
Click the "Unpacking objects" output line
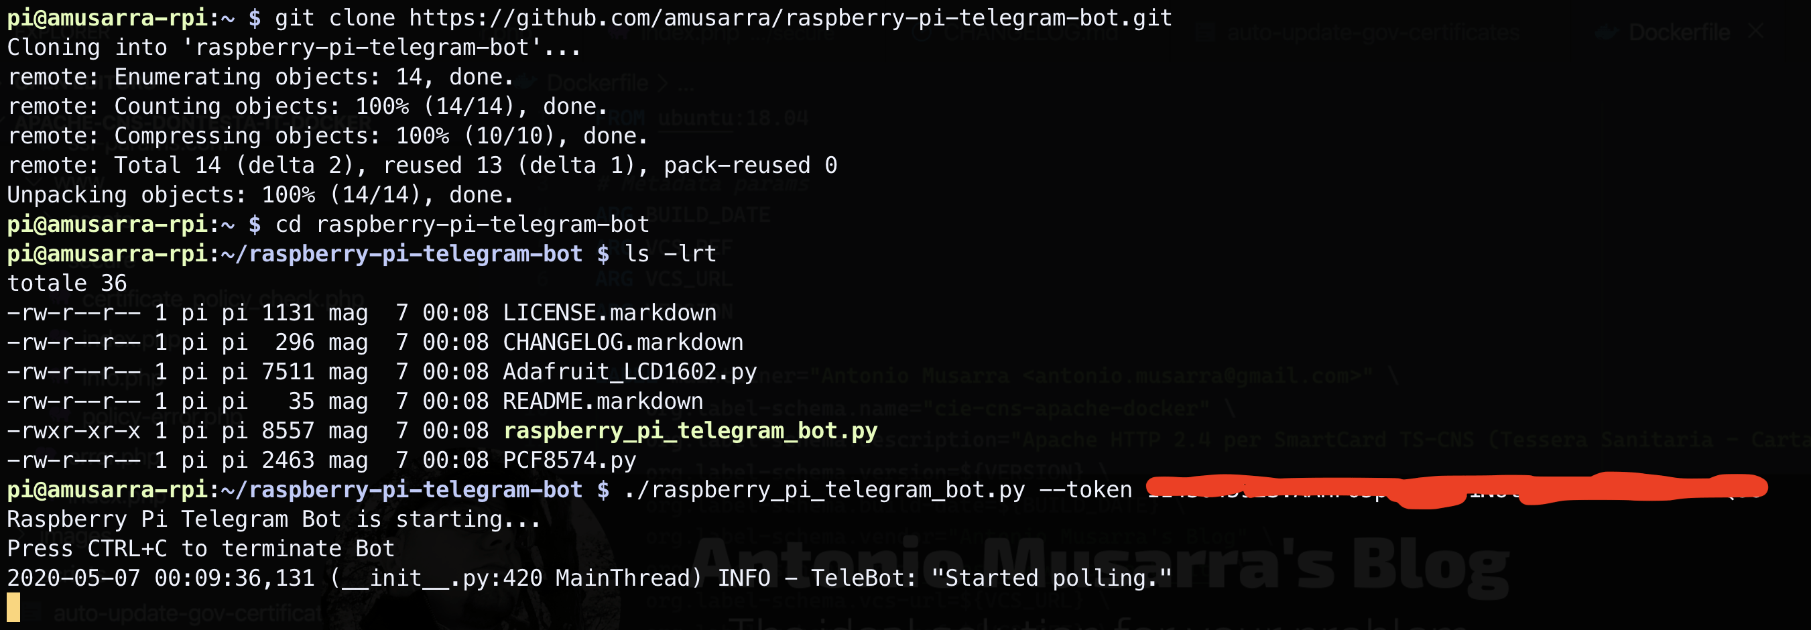[261, 195]
